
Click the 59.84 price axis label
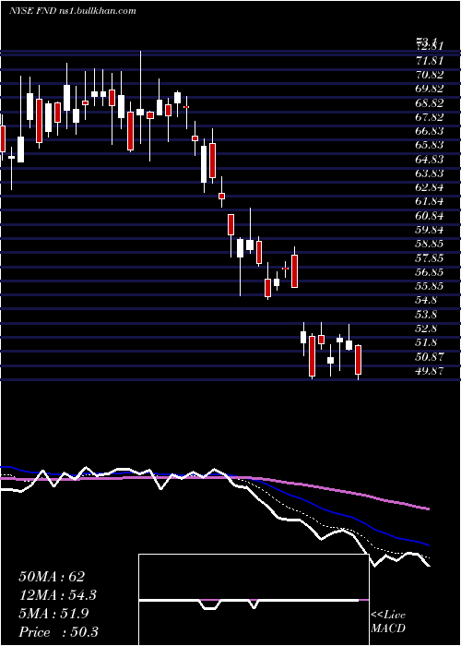430,230
